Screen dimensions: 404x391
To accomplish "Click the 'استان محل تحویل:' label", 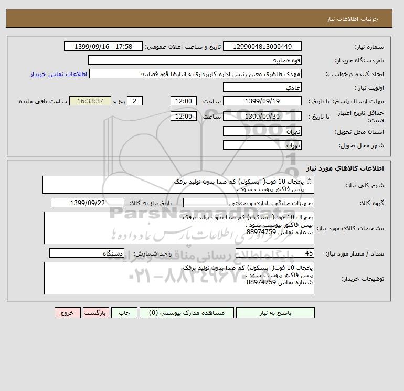I will (359, 132).
